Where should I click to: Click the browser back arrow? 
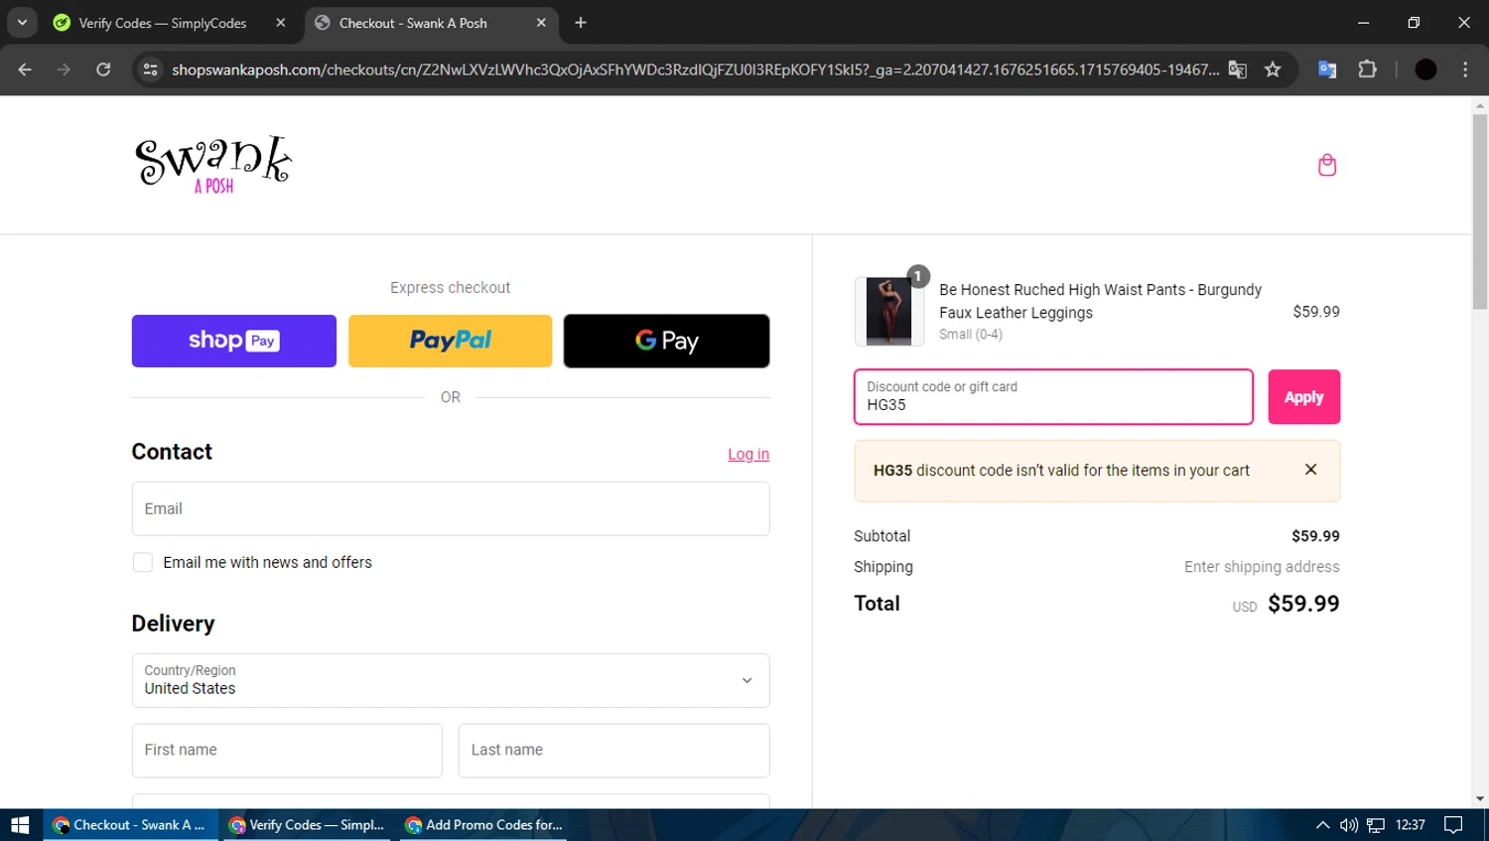(25, 70)
